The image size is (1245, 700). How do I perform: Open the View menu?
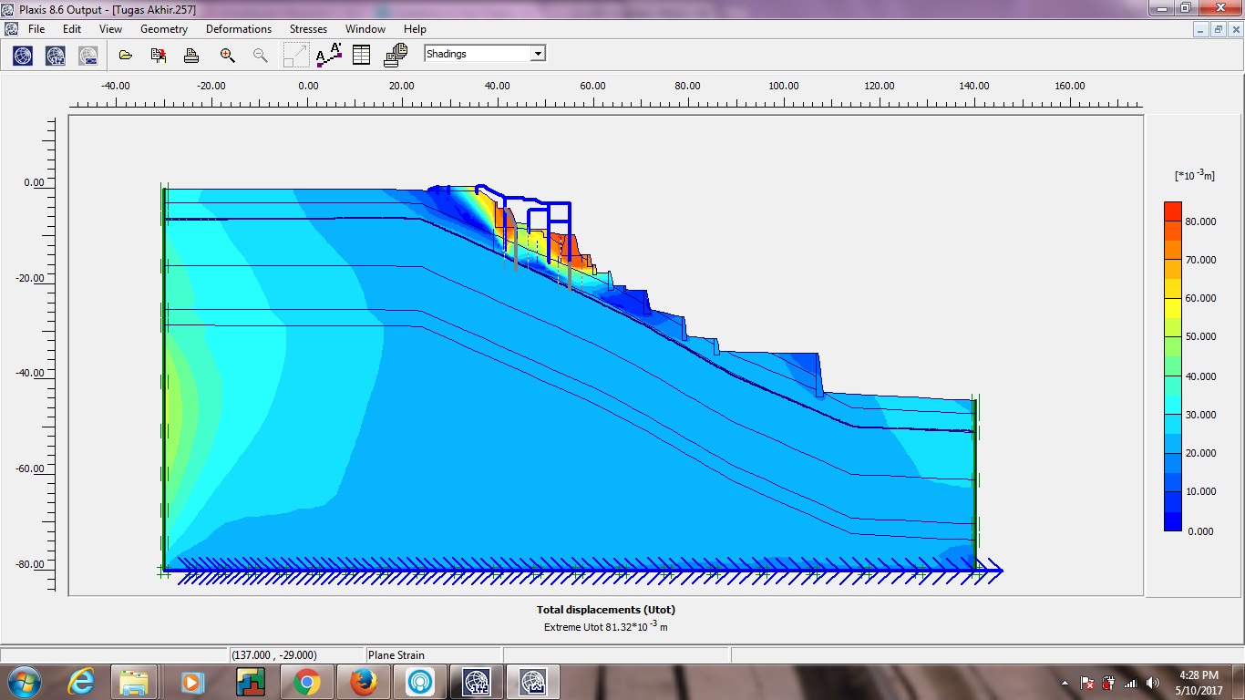tap(110, 29)
